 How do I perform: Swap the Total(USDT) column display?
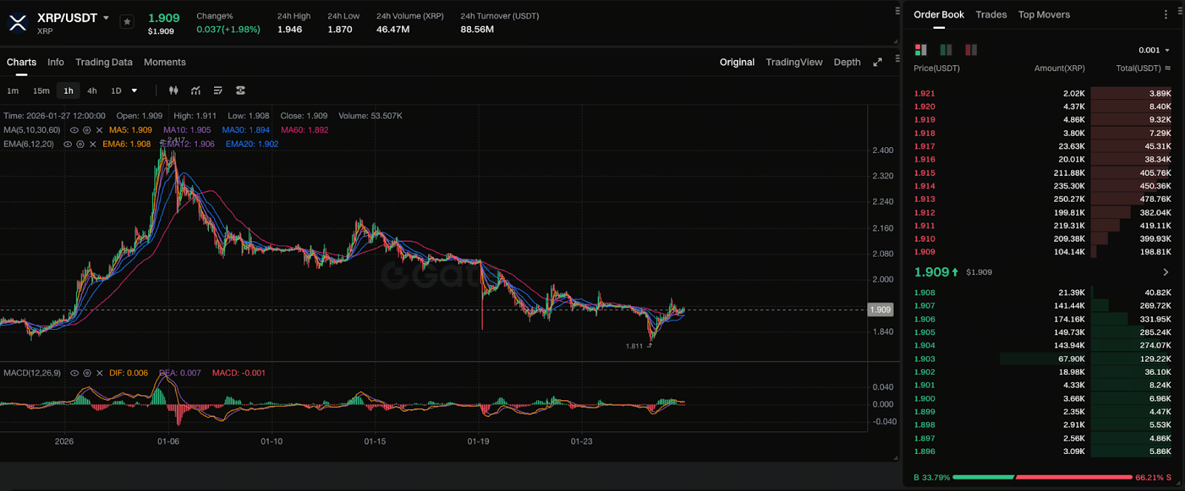1168,68
